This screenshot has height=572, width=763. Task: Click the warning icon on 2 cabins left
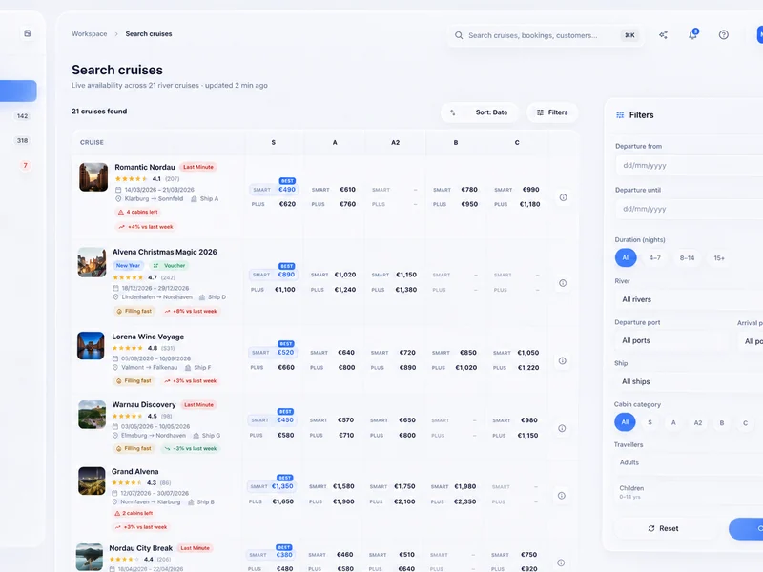coord(116,513)
